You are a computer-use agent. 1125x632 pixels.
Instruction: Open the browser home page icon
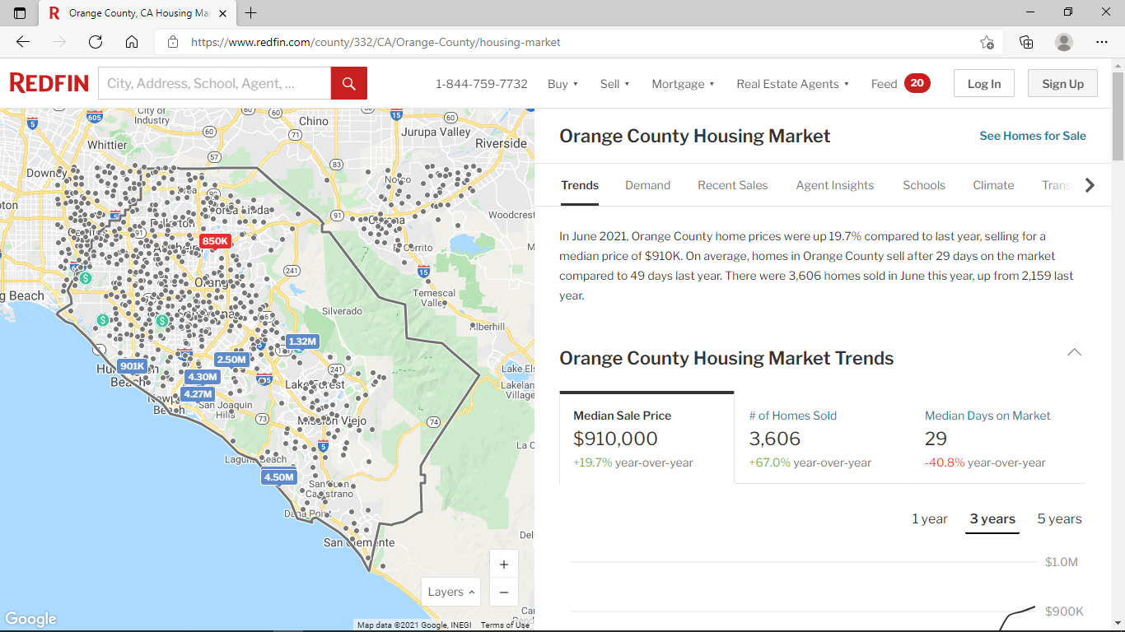[132, 42]
